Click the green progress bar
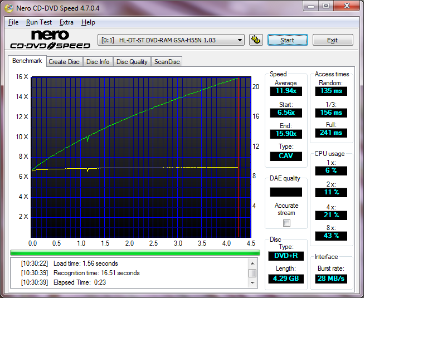The height and width of the screenshot is (342, 428). (135, 253)
